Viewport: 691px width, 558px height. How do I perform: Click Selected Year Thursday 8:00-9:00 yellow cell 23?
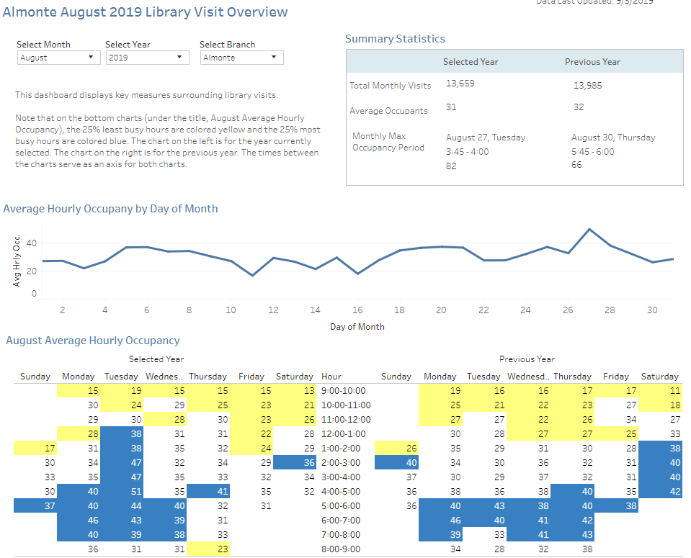pyautogui.click(x=208, y=549)
